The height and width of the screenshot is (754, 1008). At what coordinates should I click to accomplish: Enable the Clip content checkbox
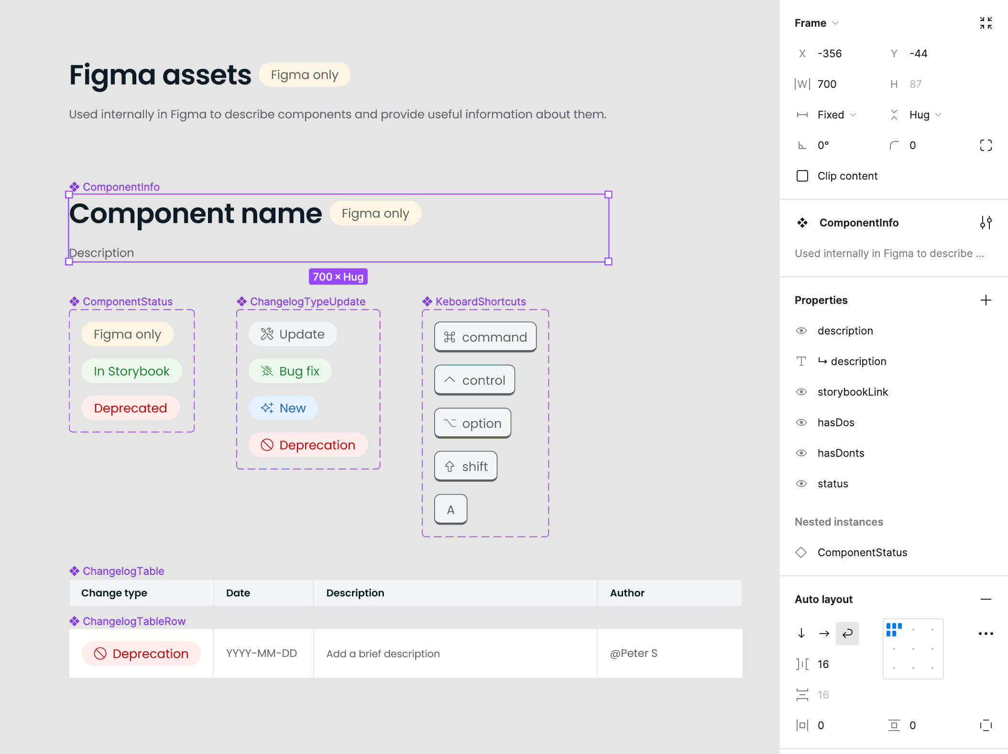point(802,176)
